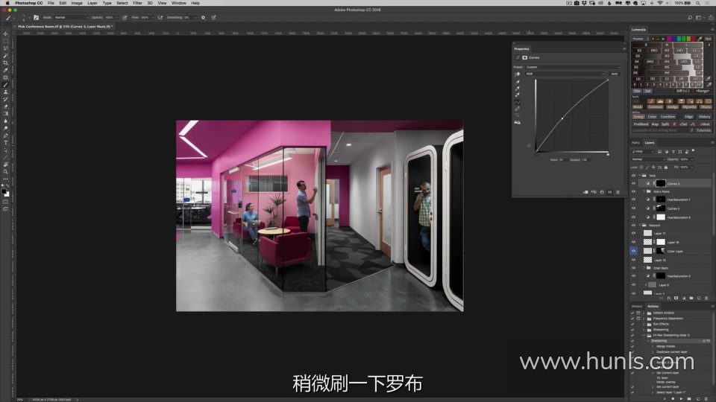Viewport: 716px width, 402px height.
Task: Click the delete layer trash icon
Action: point(706,298)
